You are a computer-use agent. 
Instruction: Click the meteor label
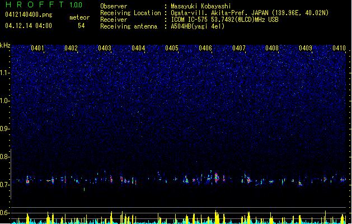click(x=79, y=17)
